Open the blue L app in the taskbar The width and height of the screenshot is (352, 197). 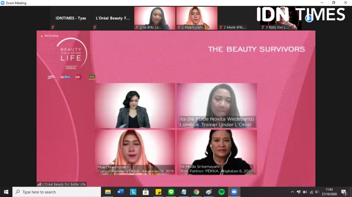pos(133,192)
